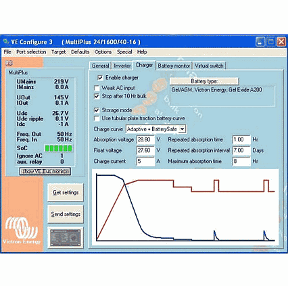Open the Port selection menu

31,52
